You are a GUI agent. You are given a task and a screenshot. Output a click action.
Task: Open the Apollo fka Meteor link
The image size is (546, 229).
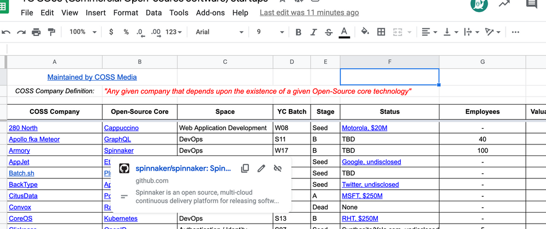[x=34, y=140]
